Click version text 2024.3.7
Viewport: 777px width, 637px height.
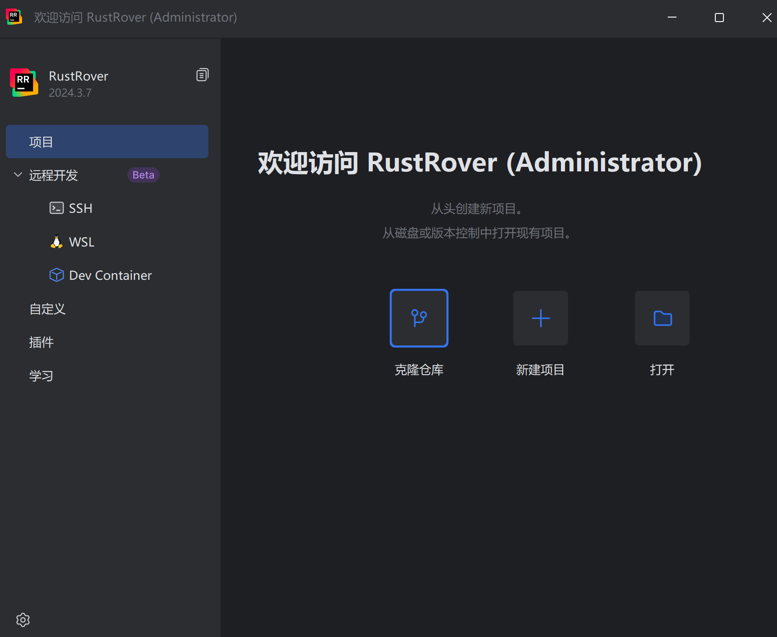pos(70,93)
